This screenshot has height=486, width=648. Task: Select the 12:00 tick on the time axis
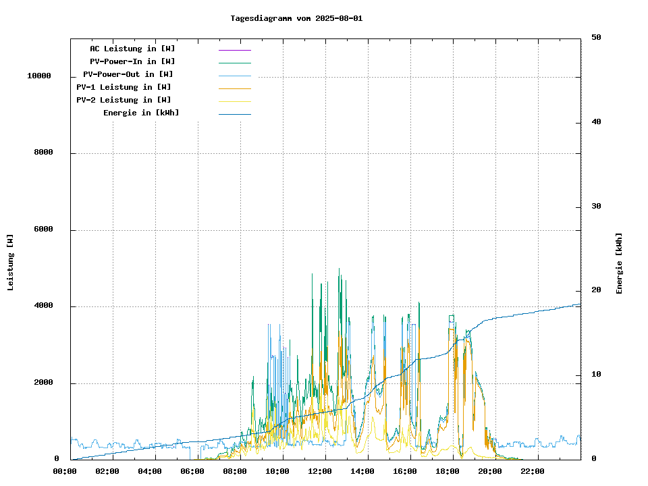(x=319, y=471)
